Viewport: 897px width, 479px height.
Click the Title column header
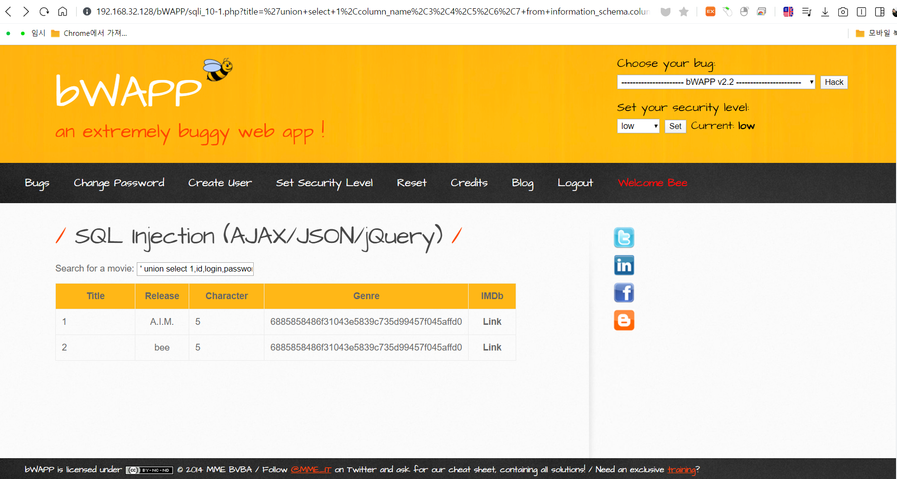pyautogui.click(x=96, y=296)
